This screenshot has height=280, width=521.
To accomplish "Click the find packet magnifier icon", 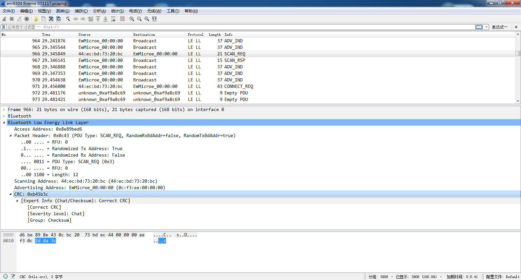I will click(68, 19).
